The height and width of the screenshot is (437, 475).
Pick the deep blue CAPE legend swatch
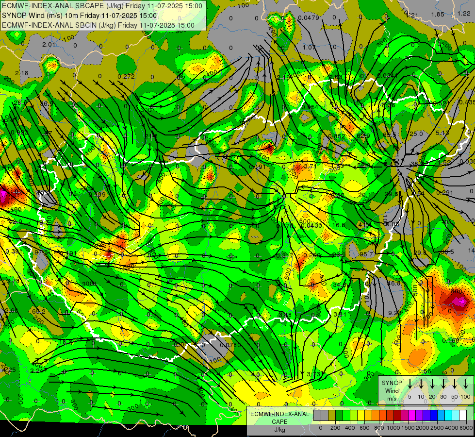(433, 415)
